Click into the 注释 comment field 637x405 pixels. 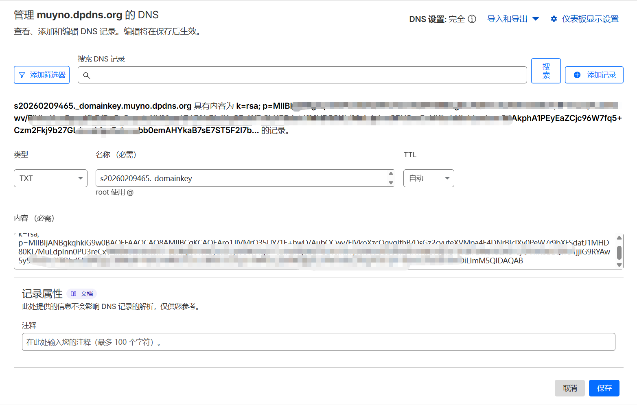click(318, 342)
